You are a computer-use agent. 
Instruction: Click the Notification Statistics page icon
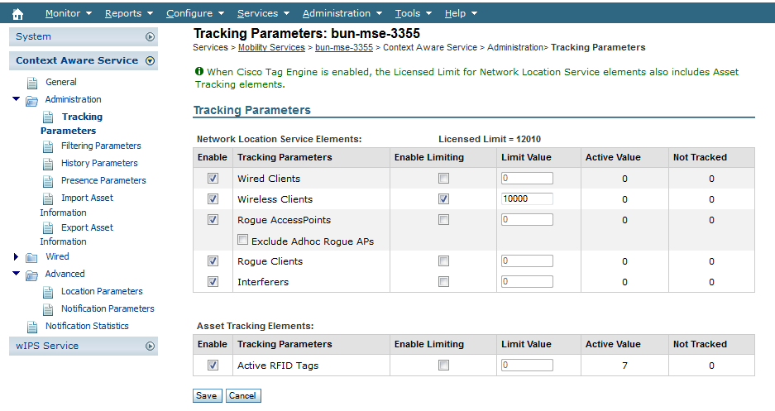pos(32,327)
